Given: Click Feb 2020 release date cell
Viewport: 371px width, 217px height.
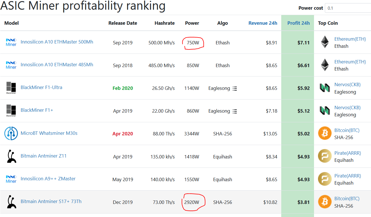Looking at the screenshot, I should (123, 88).
